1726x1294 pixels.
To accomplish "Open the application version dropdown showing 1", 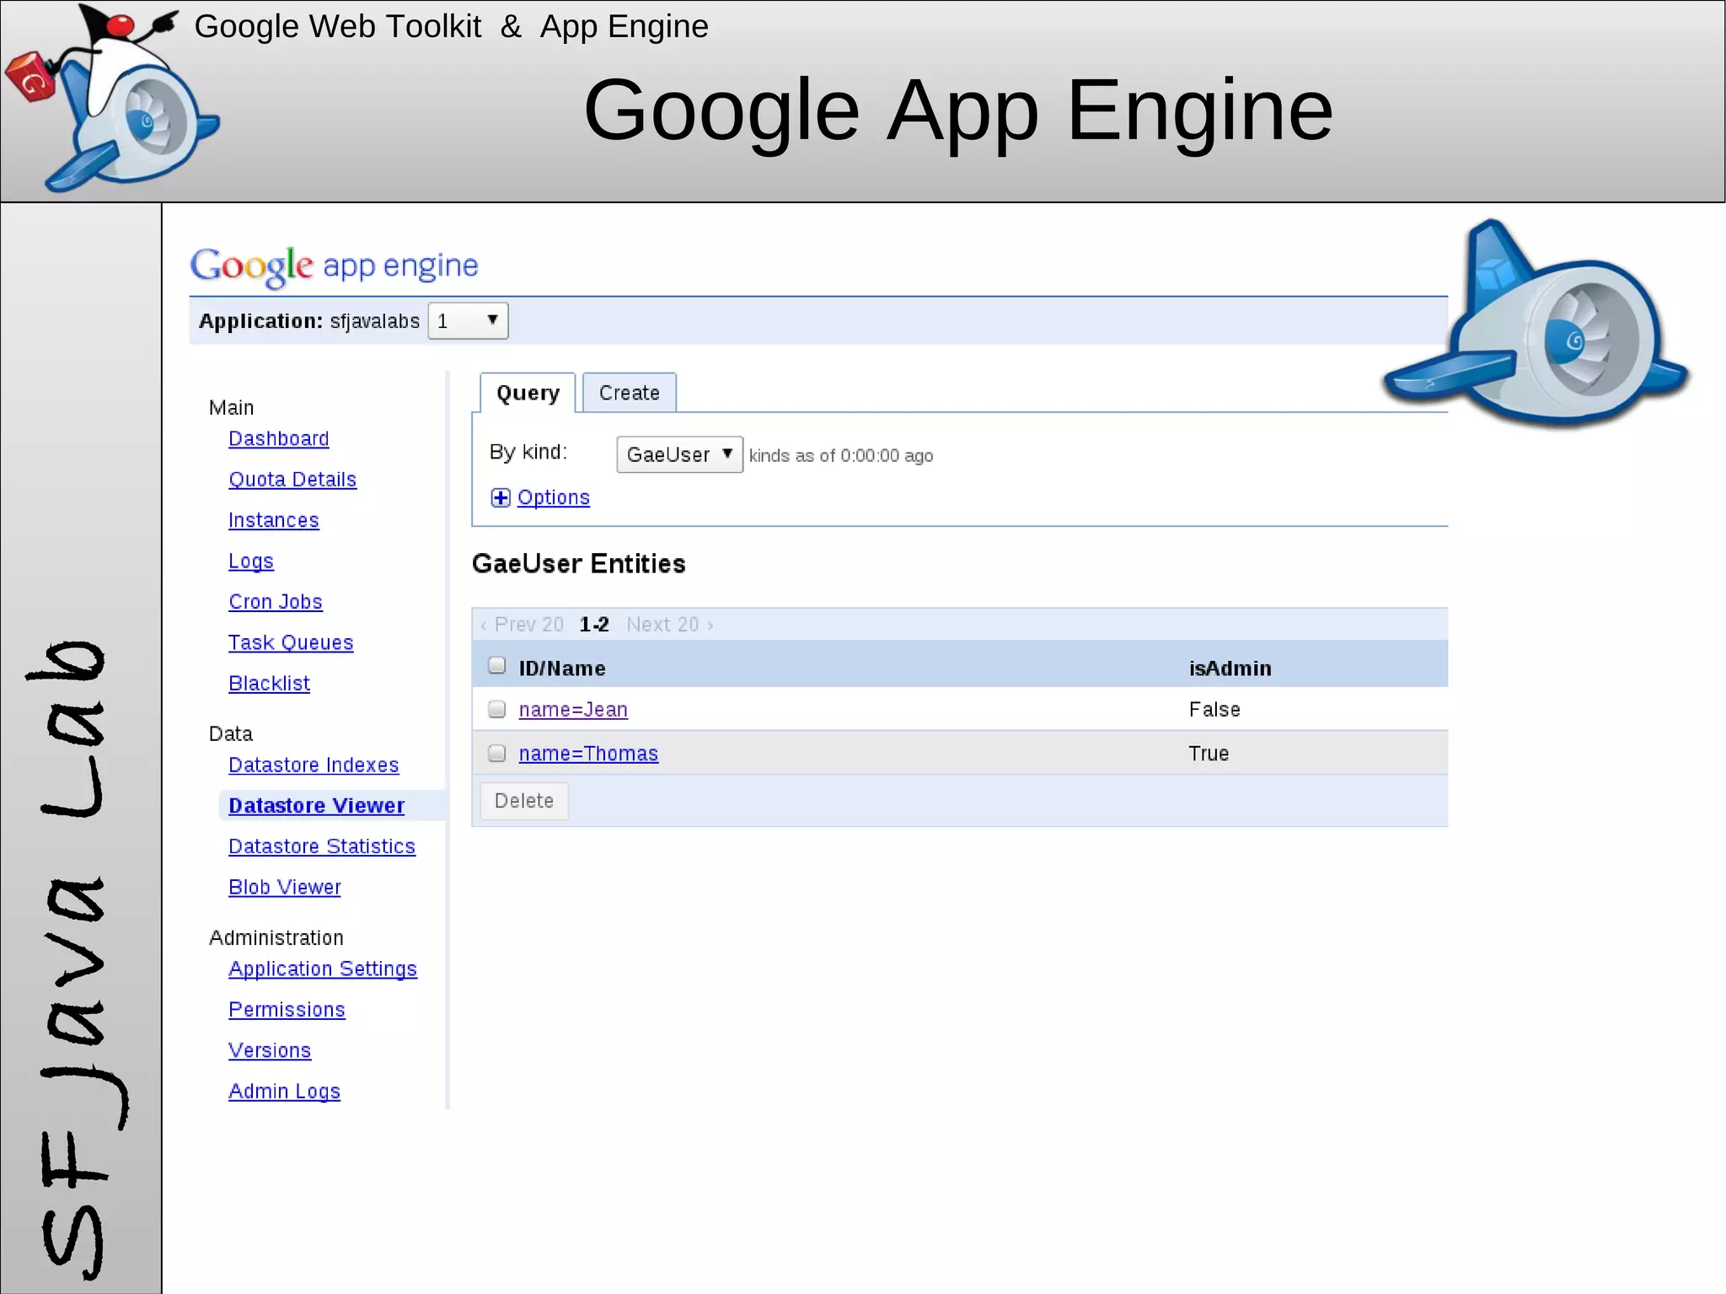I will click(468, 321).
